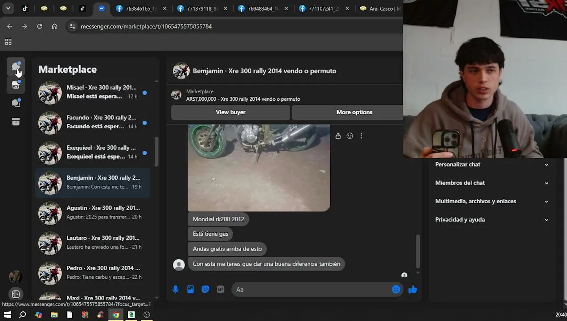The width and height of the screenshot is (567, 321).
Task: Open Exequieel's Xre 300 rally conversation
Action: (93, 152)
